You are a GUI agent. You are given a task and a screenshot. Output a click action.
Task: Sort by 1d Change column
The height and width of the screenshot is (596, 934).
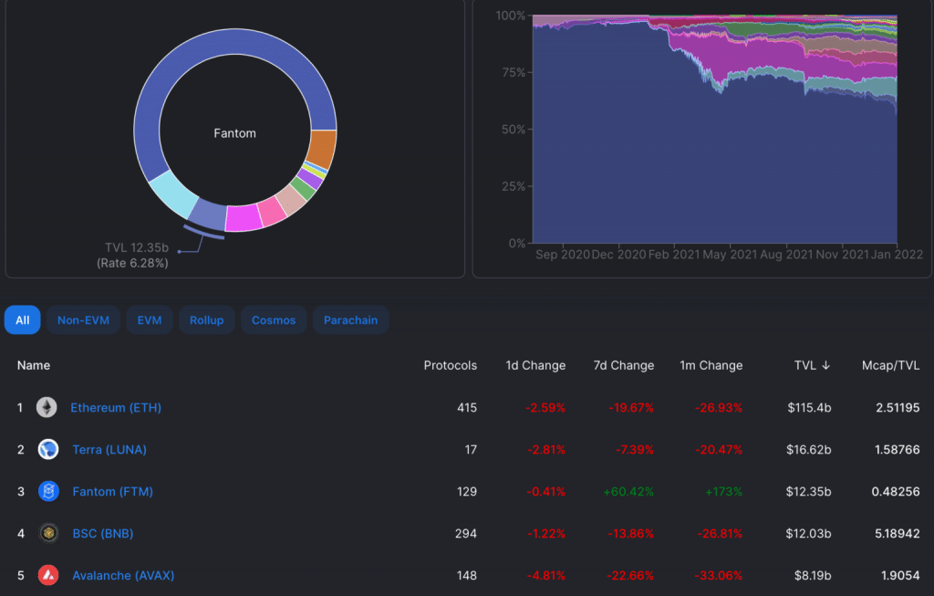click(x=535, y=365)
